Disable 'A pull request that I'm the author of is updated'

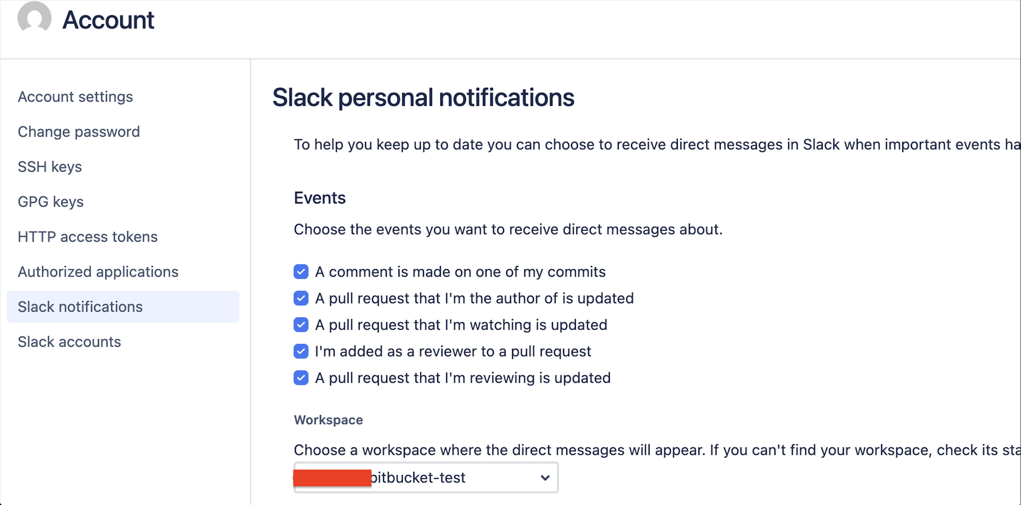tap(301, 298)
